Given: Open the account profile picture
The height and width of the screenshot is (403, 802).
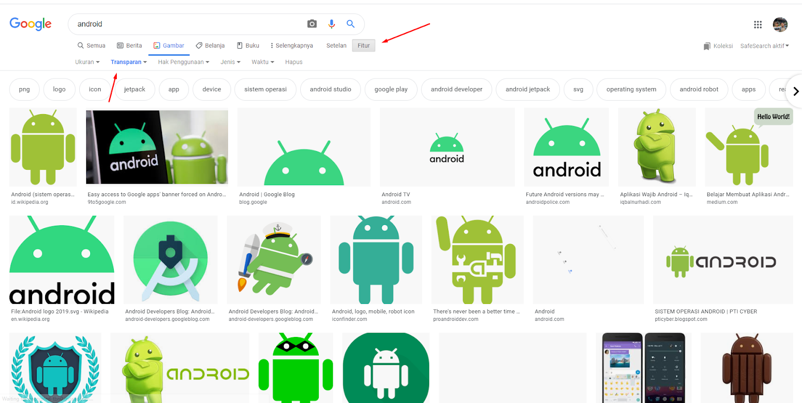Looking at the screenshot, I should [x=780, y=24].
